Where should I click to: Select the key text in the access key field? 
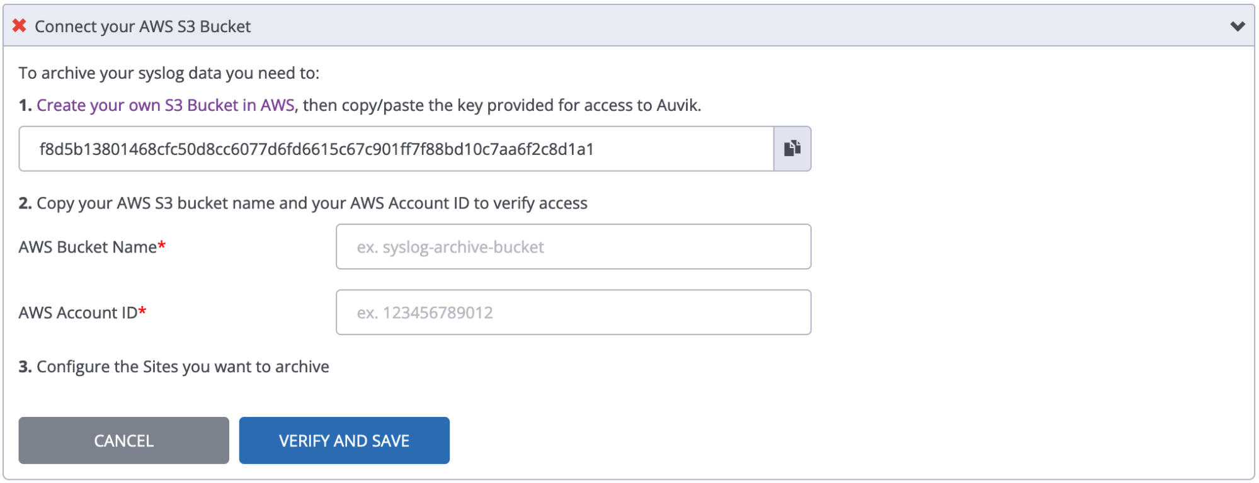pyautogui.click(x=319, y=149)
